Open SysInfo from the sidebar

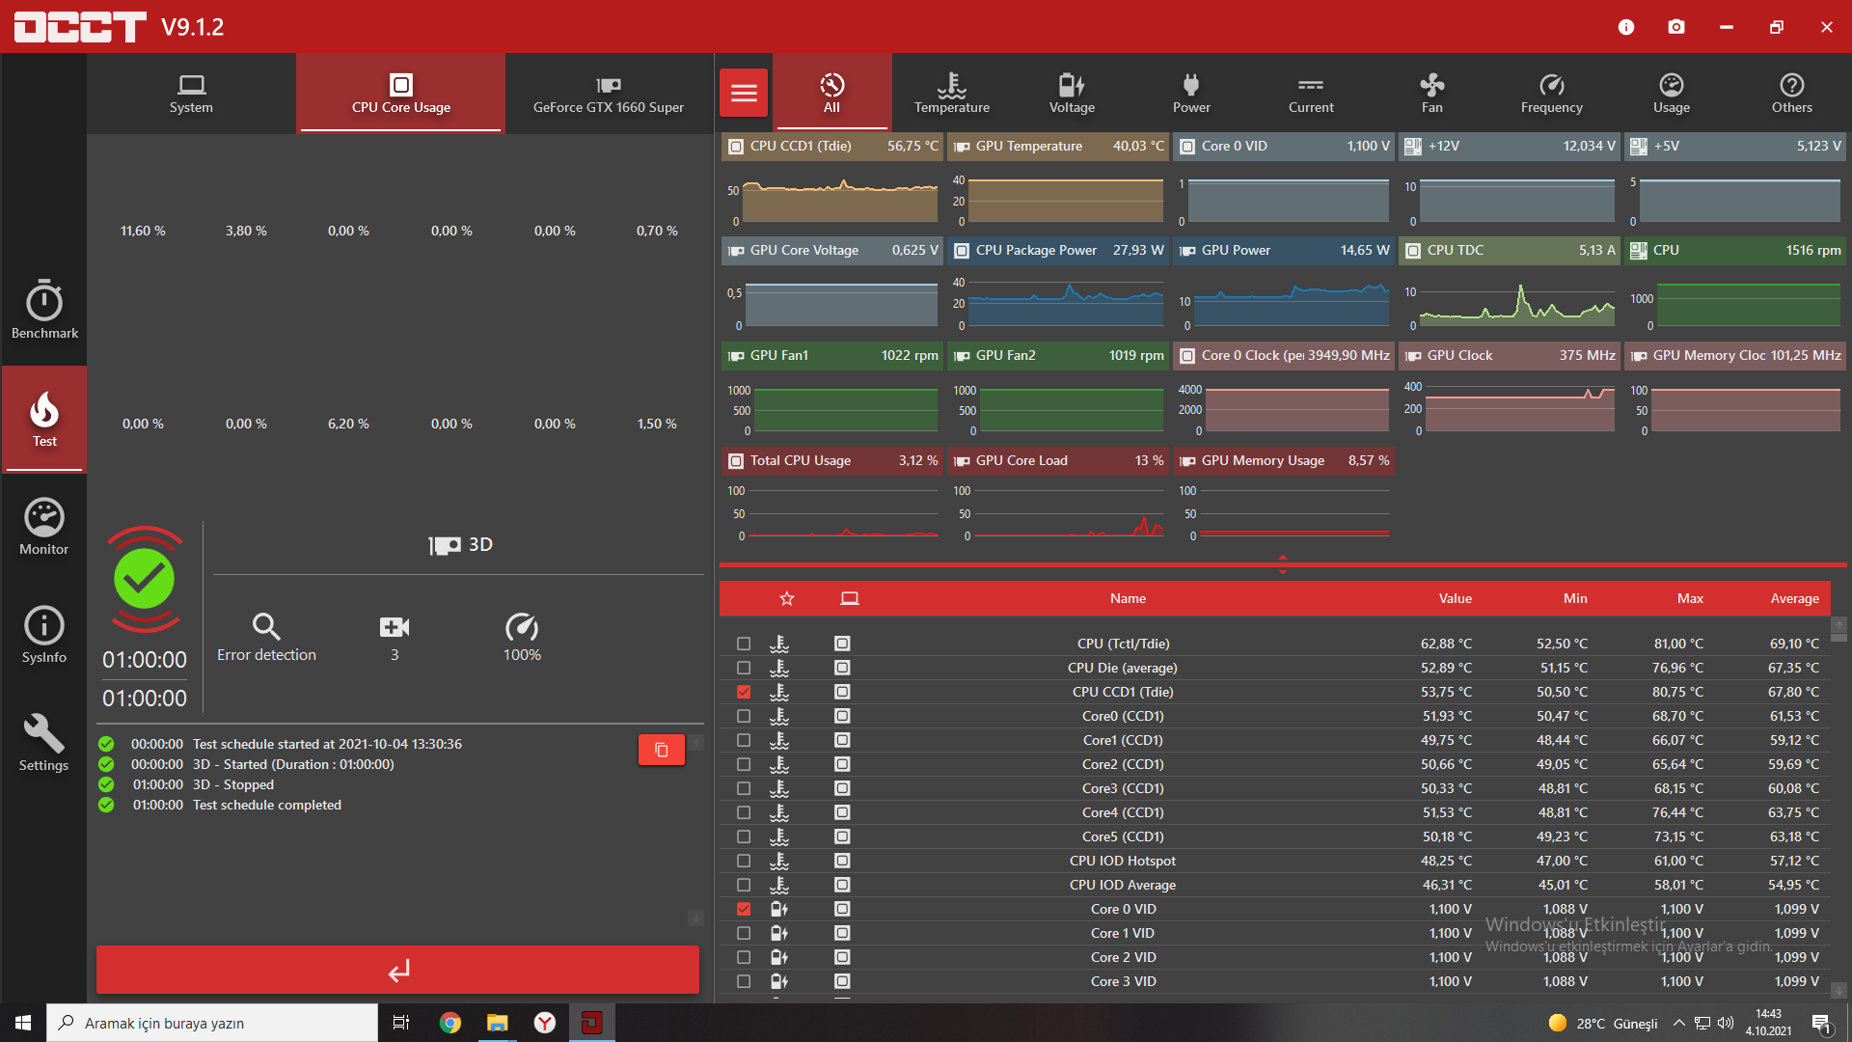[44, 635]
